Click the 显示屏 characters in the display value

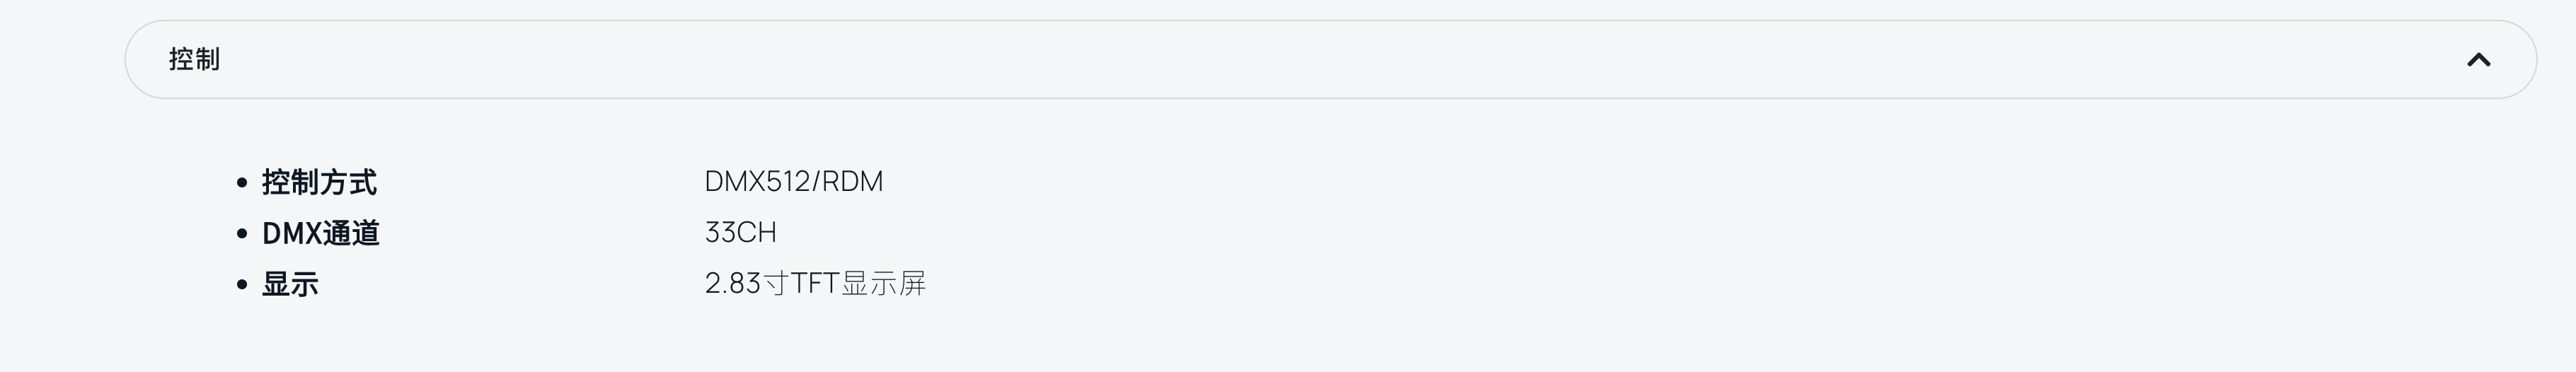point(884,284)
